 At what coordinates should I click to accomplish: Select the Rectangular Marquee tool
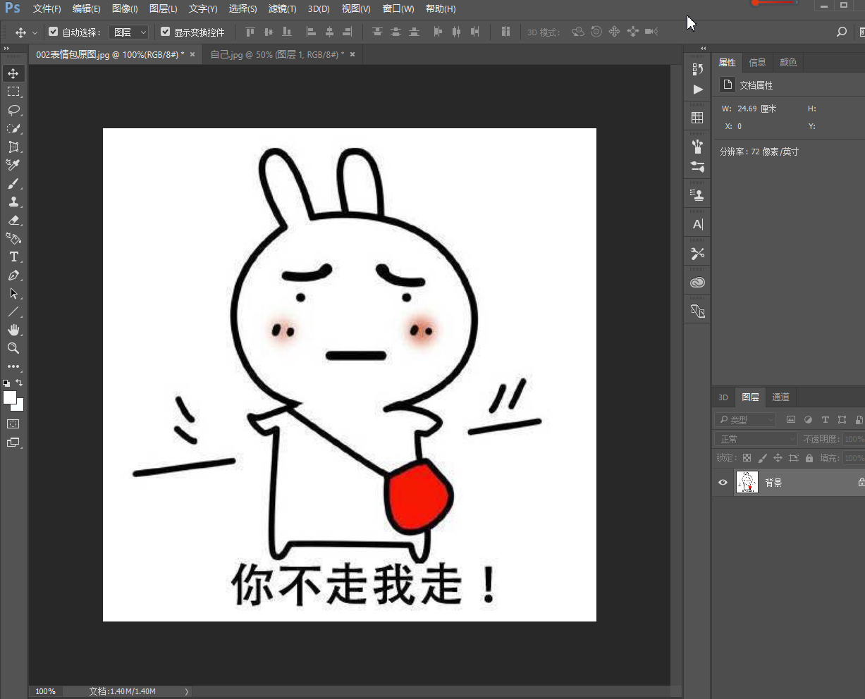14,91
